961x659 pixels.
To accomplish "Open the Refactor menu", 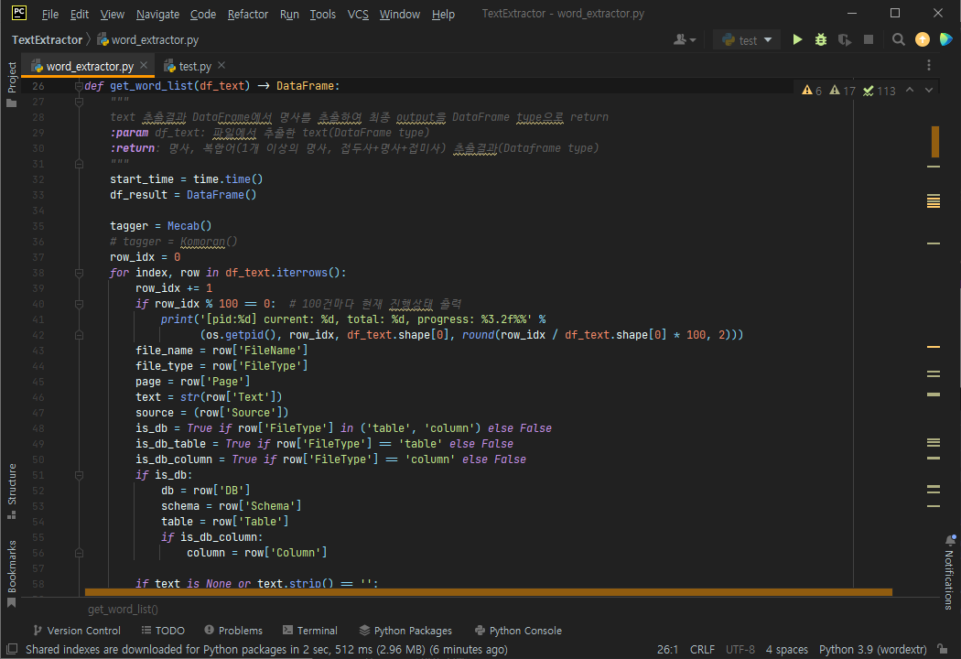I will pyautogui.click(x=248, y=14).
